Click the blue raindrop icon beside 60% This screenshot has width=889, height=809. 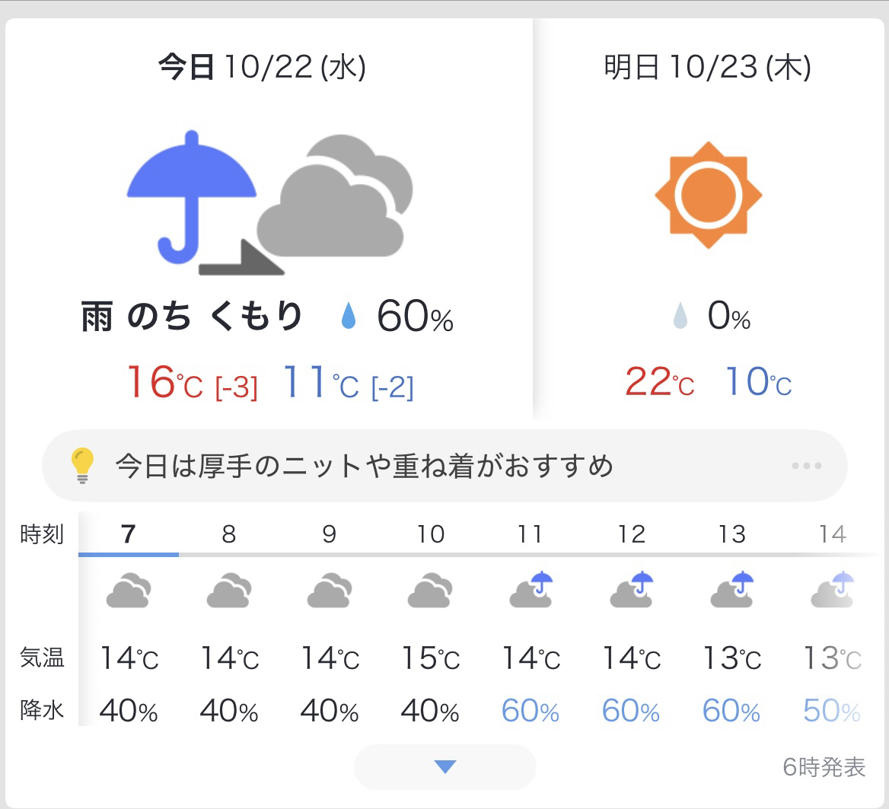tap(349, 317)
